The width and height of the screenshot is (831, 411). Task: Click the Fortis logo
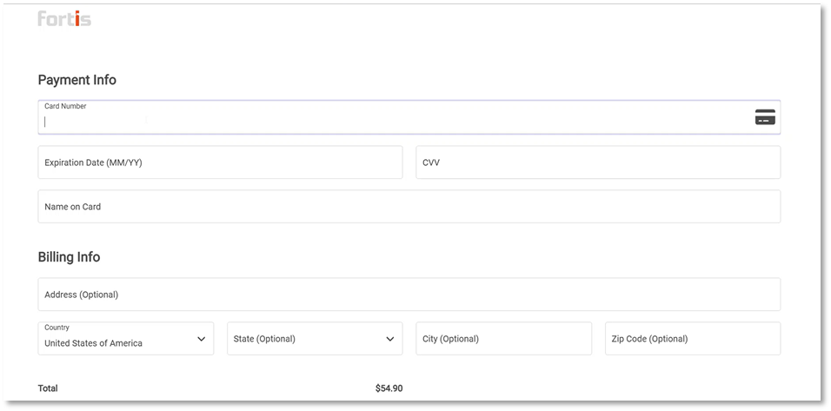pyautogui.click(x=64, y=18)
